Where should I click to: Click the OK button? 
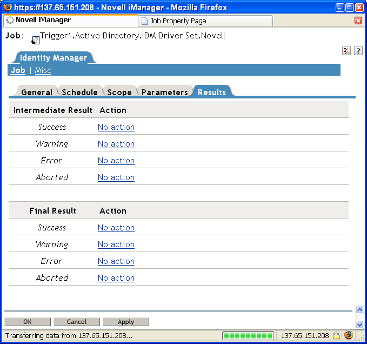28,322
